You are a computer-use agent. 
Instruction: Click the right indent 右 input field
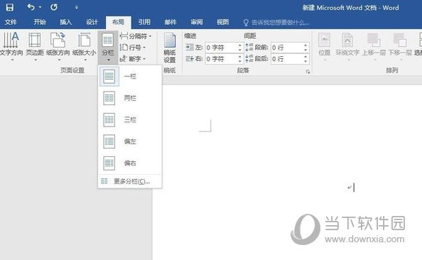point(221,59)
